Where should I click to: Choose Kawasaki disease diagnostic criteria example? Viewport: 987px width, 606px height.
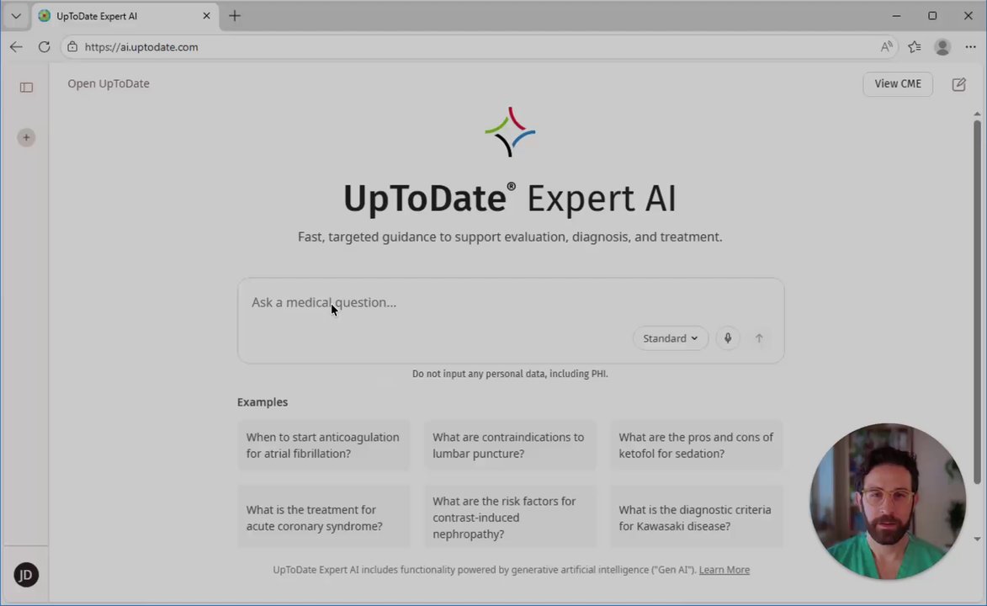click(696, 518)
